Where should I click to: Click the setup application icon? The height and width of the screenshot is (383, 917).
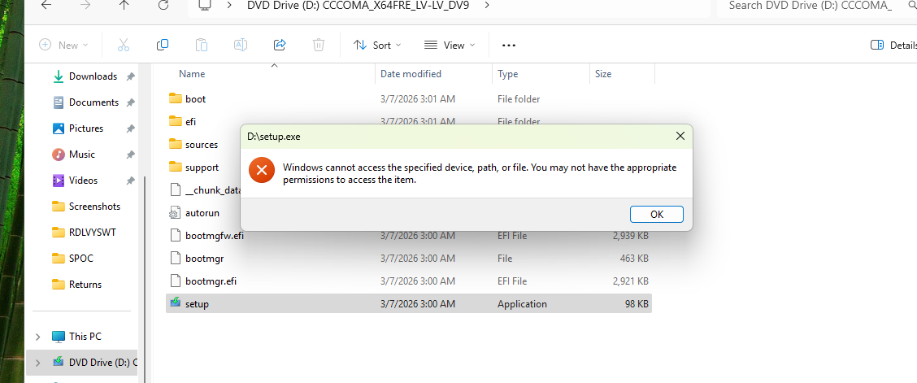[x=176, y=303]
